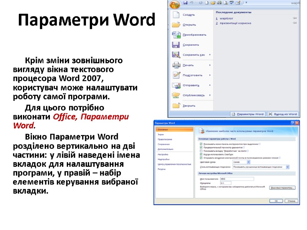Select the Отправить (Send) icon
Image resolution: width=307 pixels, height=230 pixels.
176,86
